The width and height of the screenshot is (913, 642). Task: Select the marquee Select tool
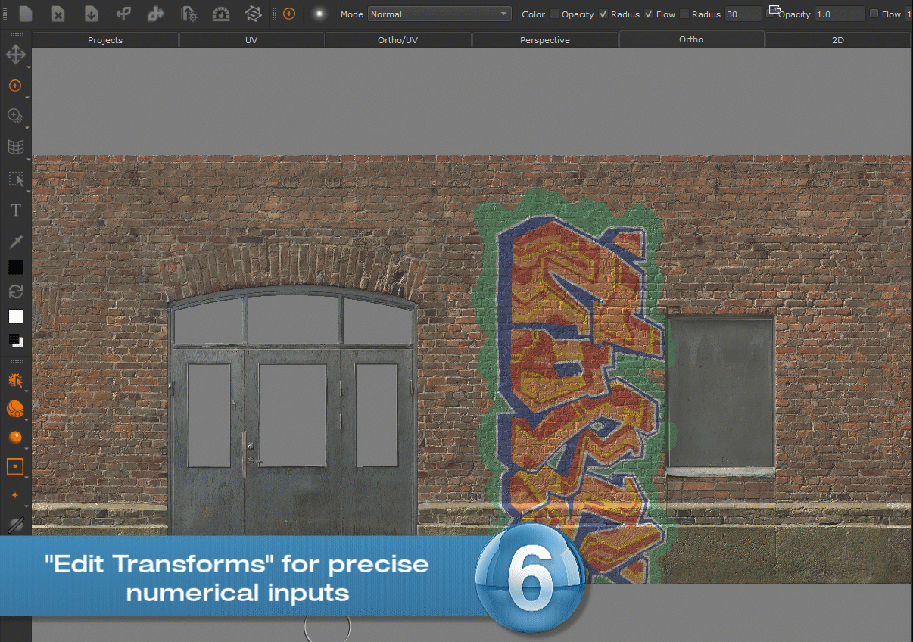click(15, 179)
